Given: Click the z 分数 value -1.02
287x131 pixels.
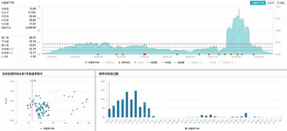Looking at the screenshot, I should coord(33,57).
